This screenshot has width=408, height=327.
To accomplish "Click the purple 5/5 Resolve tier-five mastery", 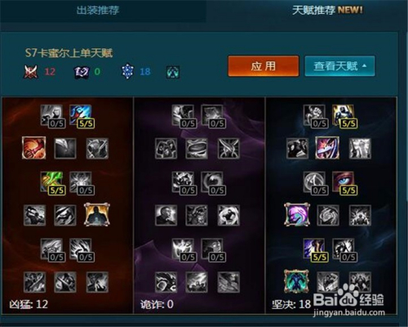I will click(x=314, y=249).
